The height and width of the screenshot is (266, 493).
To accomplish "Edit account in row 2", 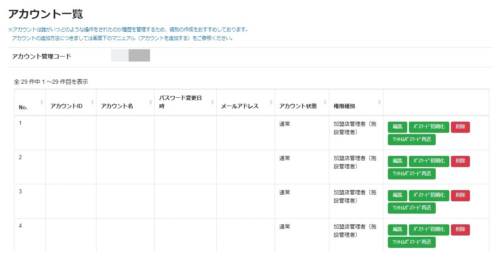I will pyautogui.click(x=397, y=161).
